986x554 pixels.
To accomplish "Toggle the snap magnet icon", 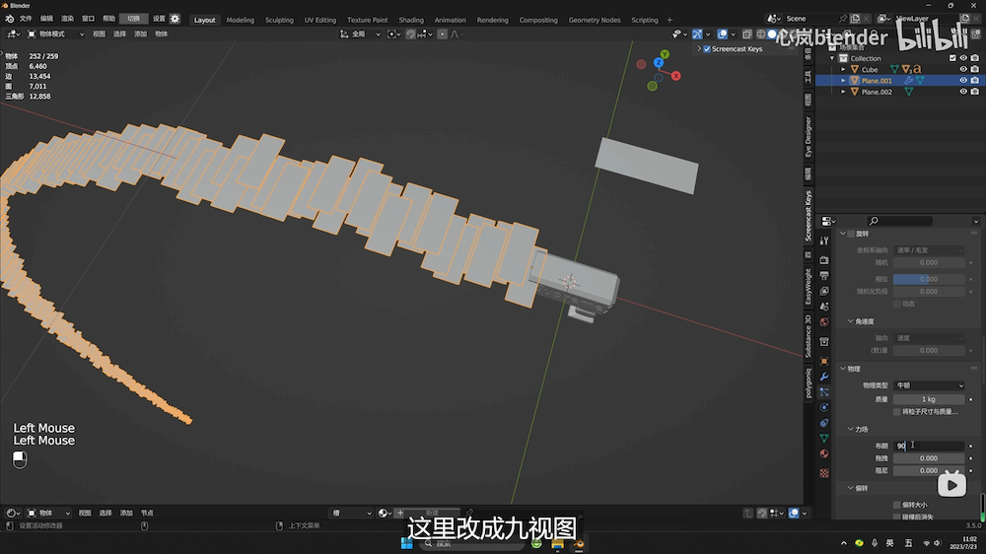I will [x=410, y=34].
